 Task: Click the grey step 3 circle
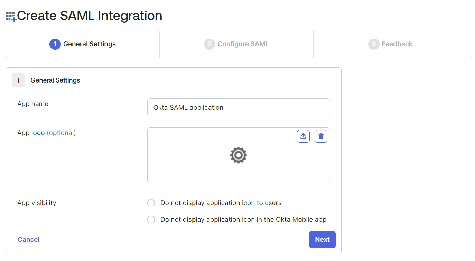pos(373,44)
